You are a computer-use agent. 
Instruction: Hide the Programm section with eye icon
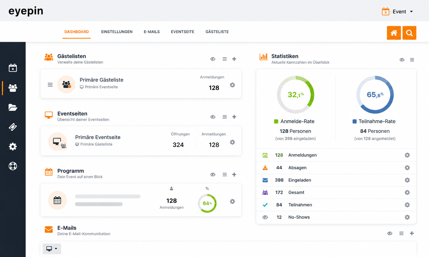tap(213, 175)
